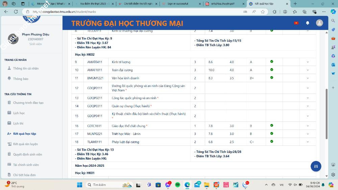Open Lịch học in the sidebar
This screenshot has height=190, width=338.
tap(19, 113)
